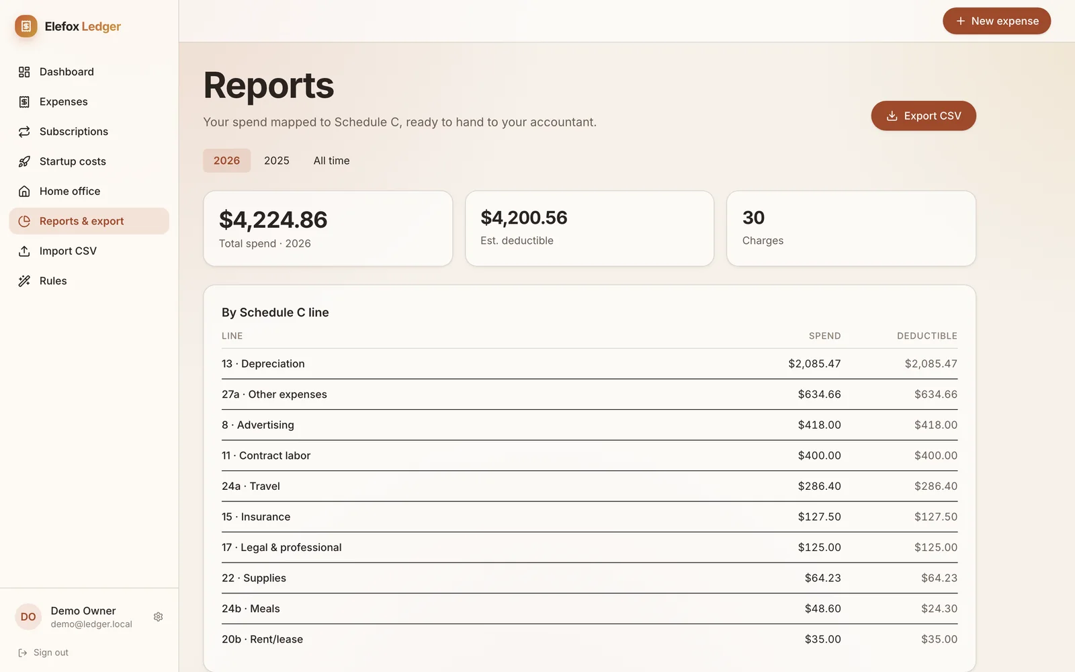
Task: Click the Sign out link
Action: (44, 653)
